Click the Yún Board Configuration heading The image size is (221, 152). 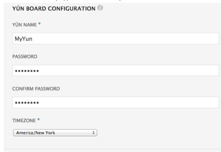point(54,9)
